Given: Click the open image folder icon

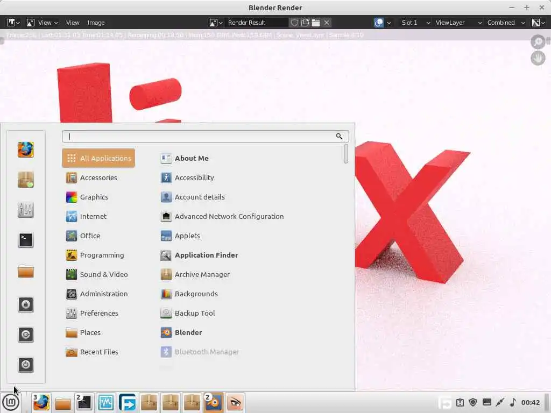Looking at the screenshot, I should pos(316,23).
